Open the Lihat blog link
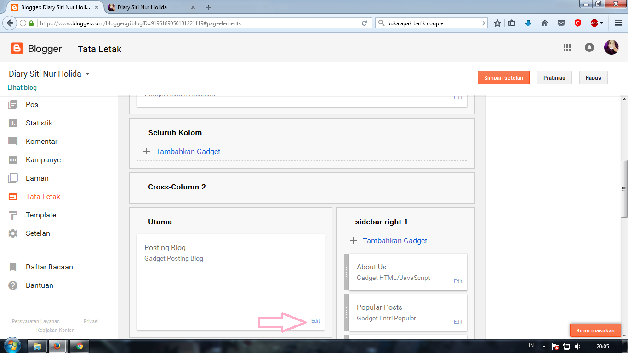628x353 pixels. 22,87
